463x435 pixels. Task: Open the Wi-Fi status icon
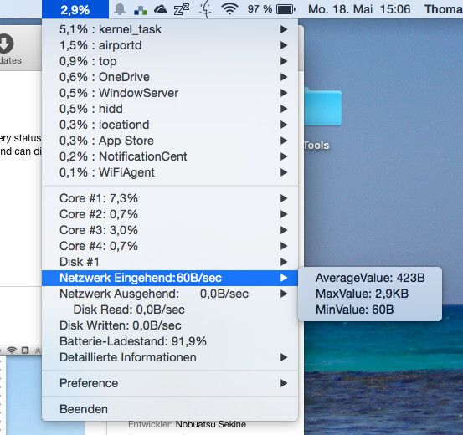pyautogui.click(x=229, y=9)
